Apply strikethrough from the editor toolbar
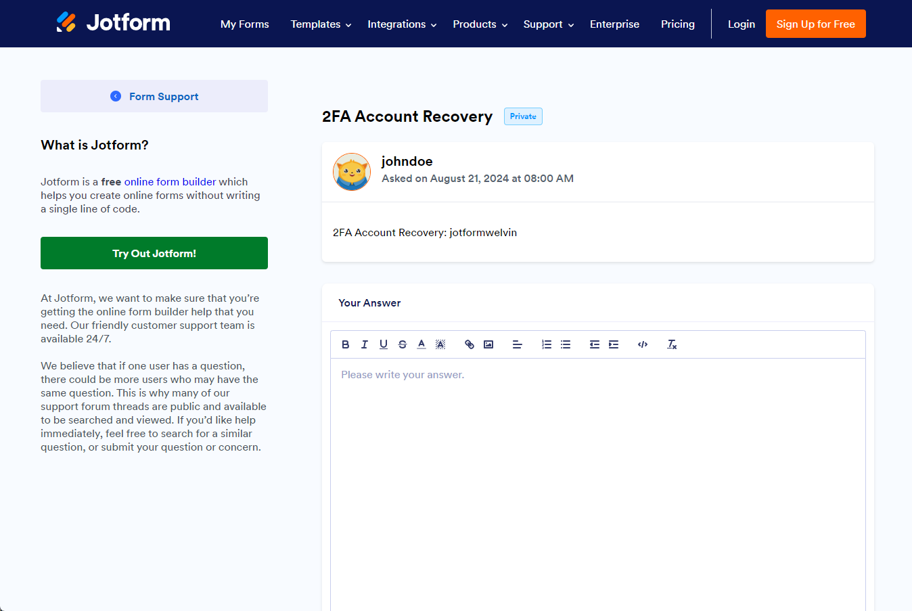This screenshot has height=611, width=912. [403, 344]
